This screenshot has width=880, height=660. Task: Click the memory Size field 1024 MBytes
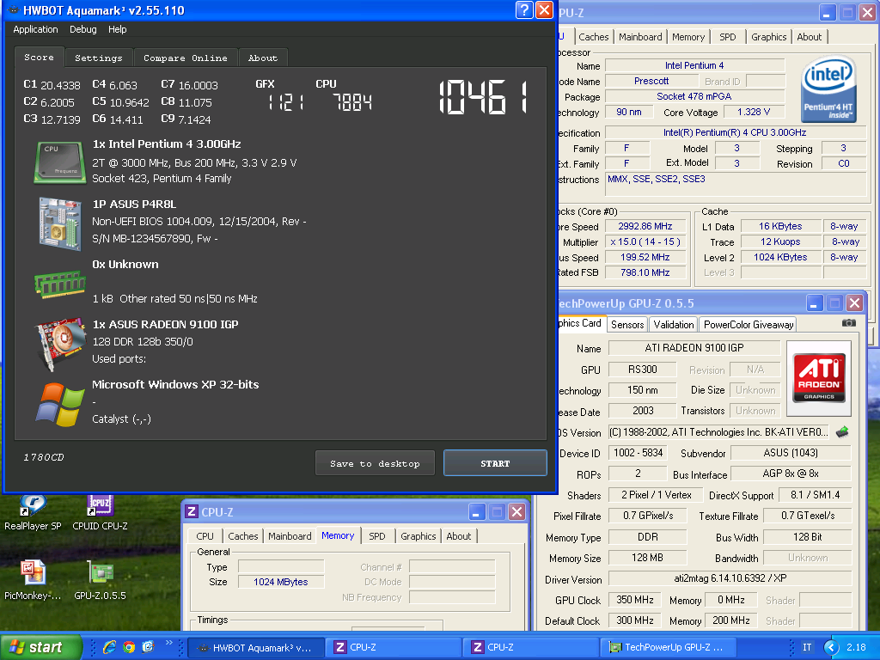[281, 582]
